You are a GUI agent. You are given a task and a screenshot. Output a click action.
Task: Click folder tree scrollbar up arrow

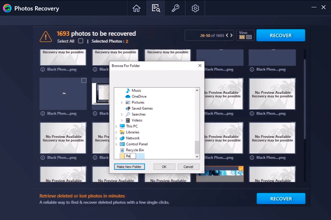[197, 90]
